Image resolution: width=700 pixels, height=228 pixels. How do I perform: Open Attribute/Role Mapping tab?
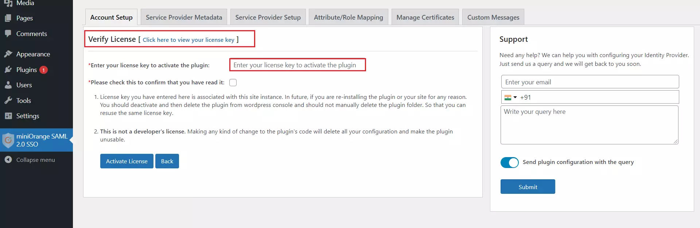pyautogui.click(x=348, y=17)
